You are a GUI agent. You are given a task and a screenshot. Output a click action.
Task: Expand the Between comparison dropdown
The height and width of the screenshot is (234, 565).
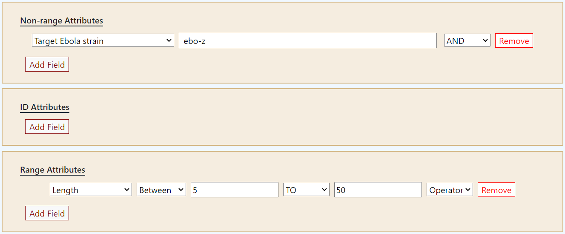[161, 190]
